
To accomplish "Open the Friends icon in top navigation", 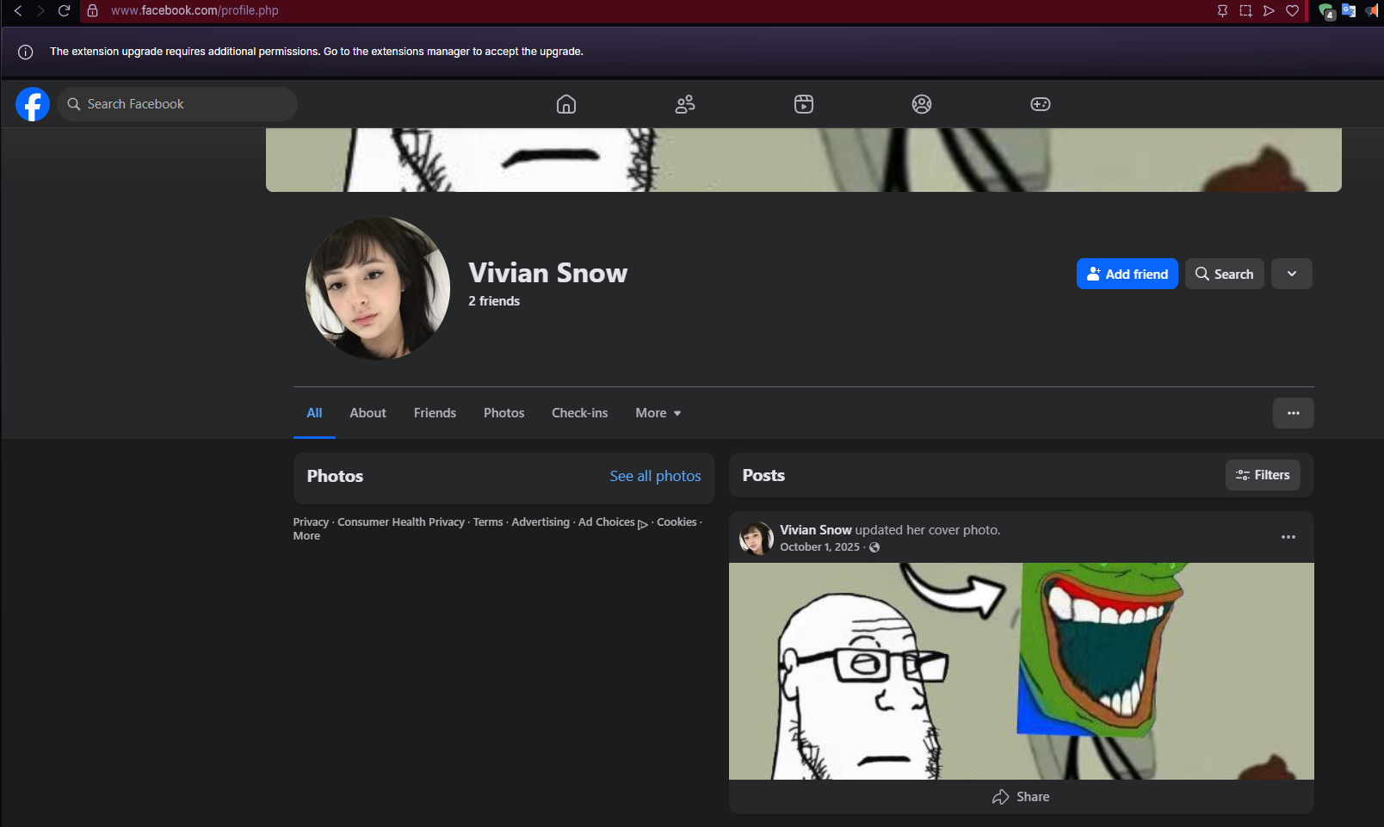I will click(685, 104).
